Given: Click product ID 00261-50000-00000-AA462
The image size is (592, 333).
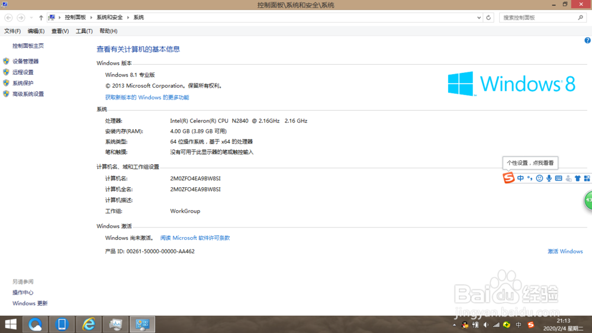Looking at the screenshot, I should pos(160,251).
